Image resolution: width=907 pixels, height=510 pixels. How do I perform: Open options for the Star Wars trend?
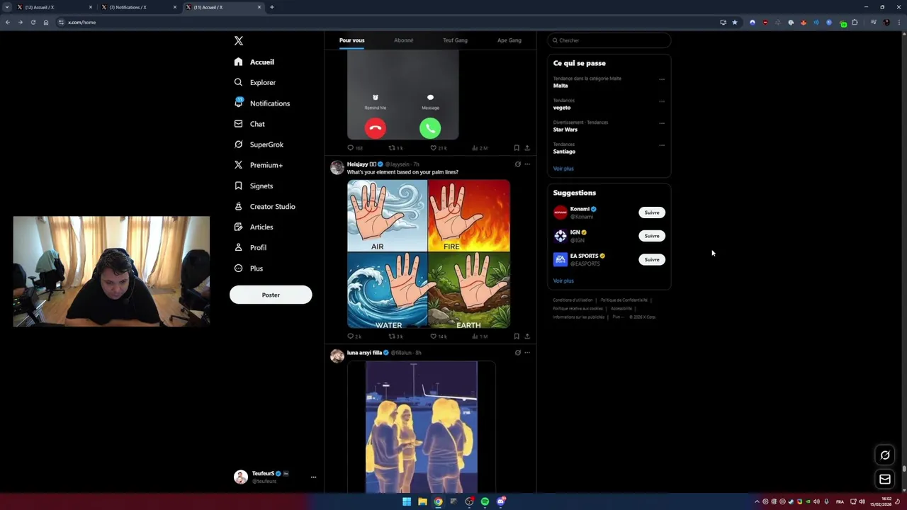(x=662, y=123)
